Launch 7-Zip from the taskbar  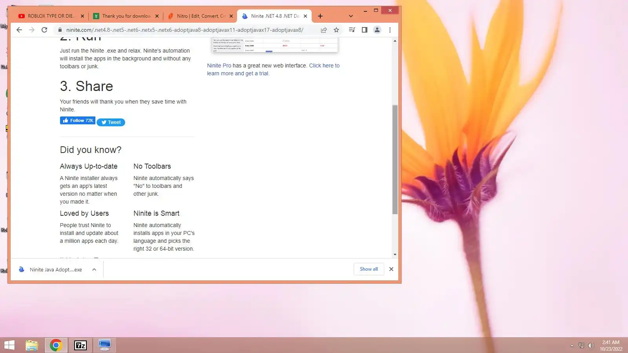(80, 345)
